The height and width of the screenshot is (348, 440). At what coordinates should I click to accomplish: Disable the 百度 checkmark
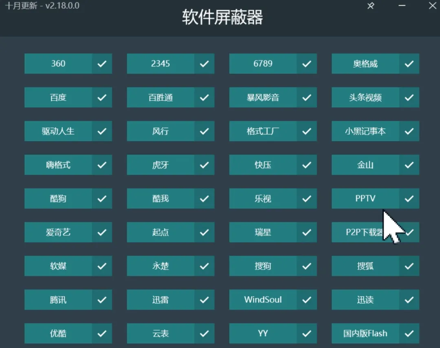point(102,98)
